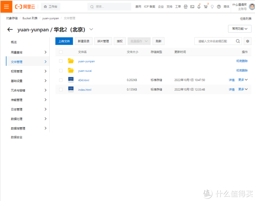Image resolution: width=255 pixels, height=201 pixels.
Task: Expand 用量查询 sidebar item
Action: click(28, 52)
